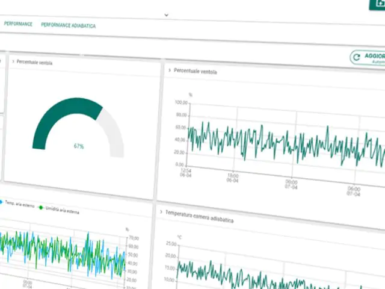Screen dimensions: 385x289
Task: Click the 67% gauge value
Action: tap(79, 146)
